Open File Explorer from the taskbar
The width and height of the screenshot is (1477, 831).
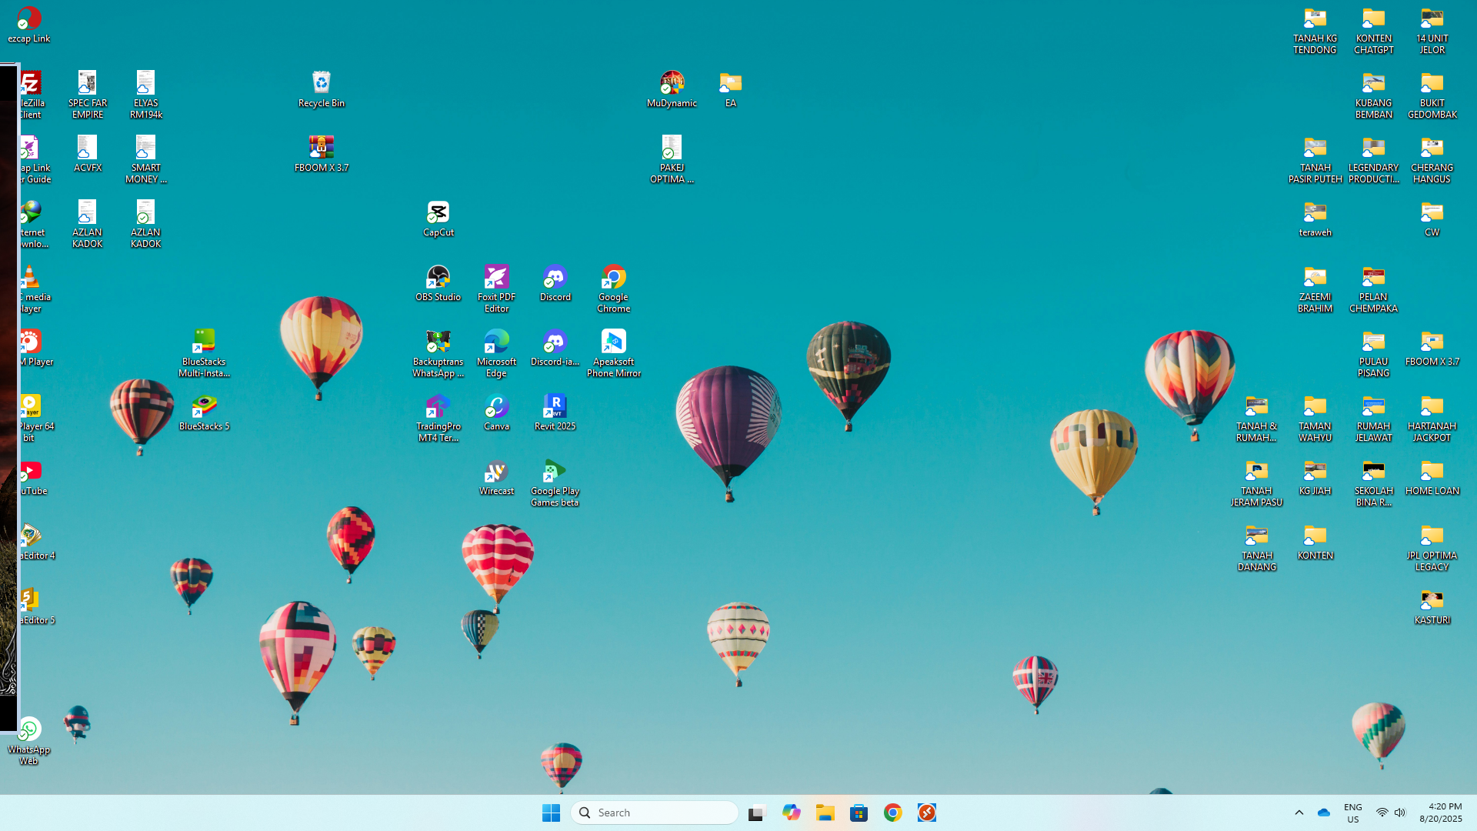[x=825, y=813]
